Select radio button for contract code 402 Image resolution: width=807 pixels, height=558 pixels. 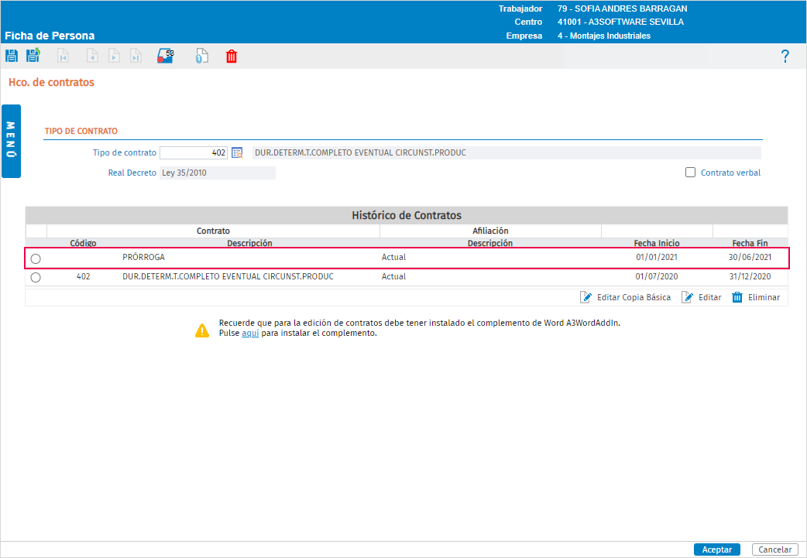[x=36, y=278]
